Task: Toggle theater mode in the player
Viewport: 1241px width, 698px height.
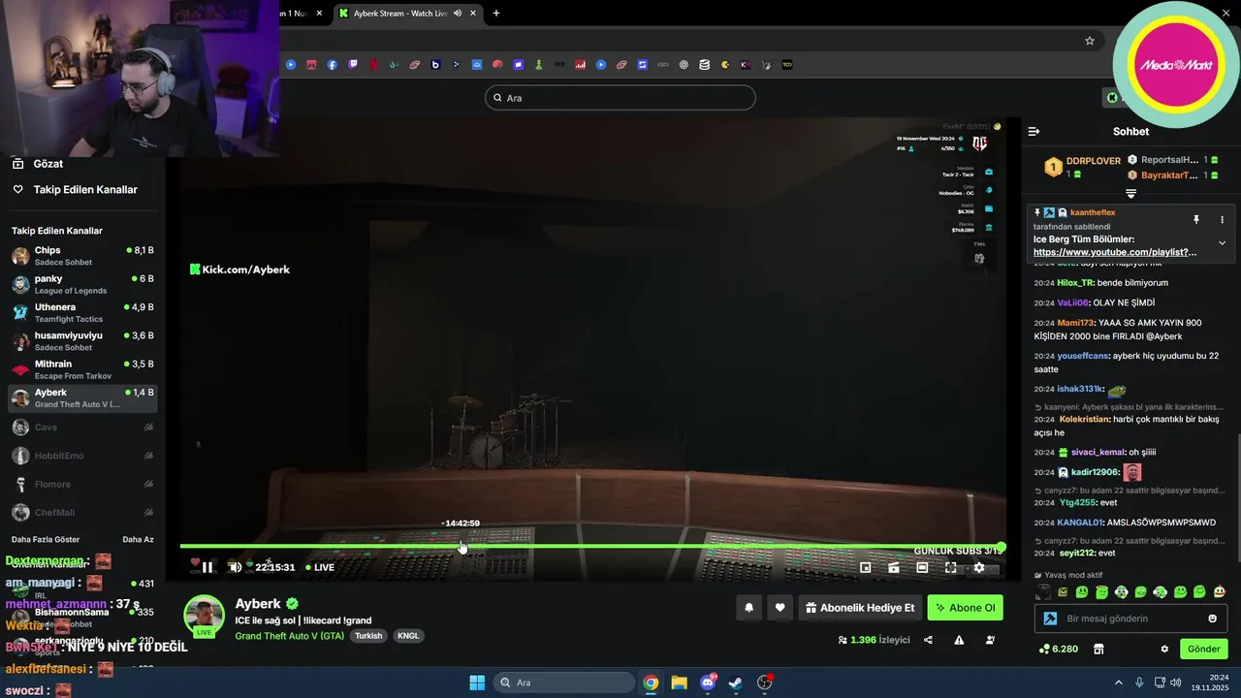Action: (x=922, y=568)
